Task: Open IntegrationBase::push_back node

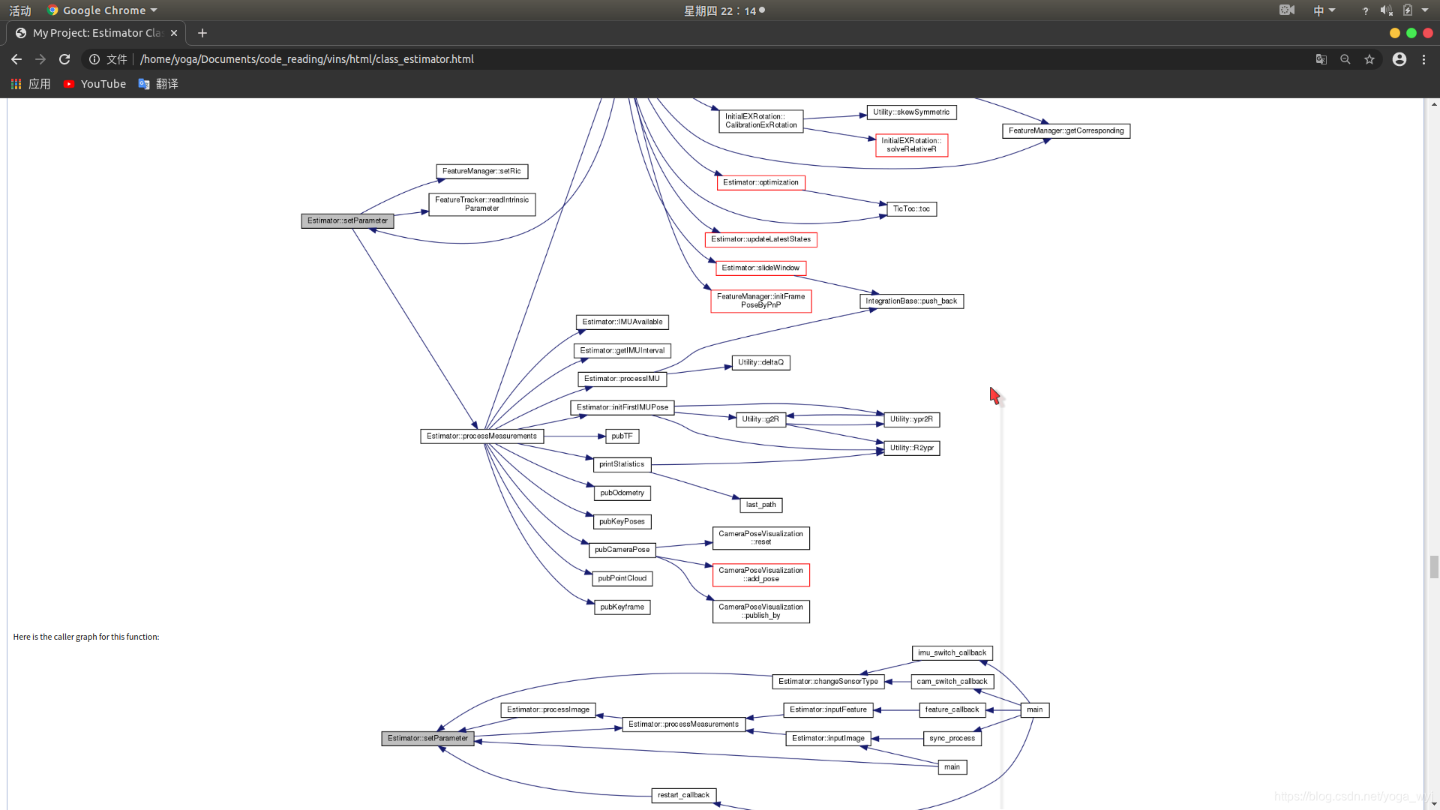Action: tap(911, 301)
